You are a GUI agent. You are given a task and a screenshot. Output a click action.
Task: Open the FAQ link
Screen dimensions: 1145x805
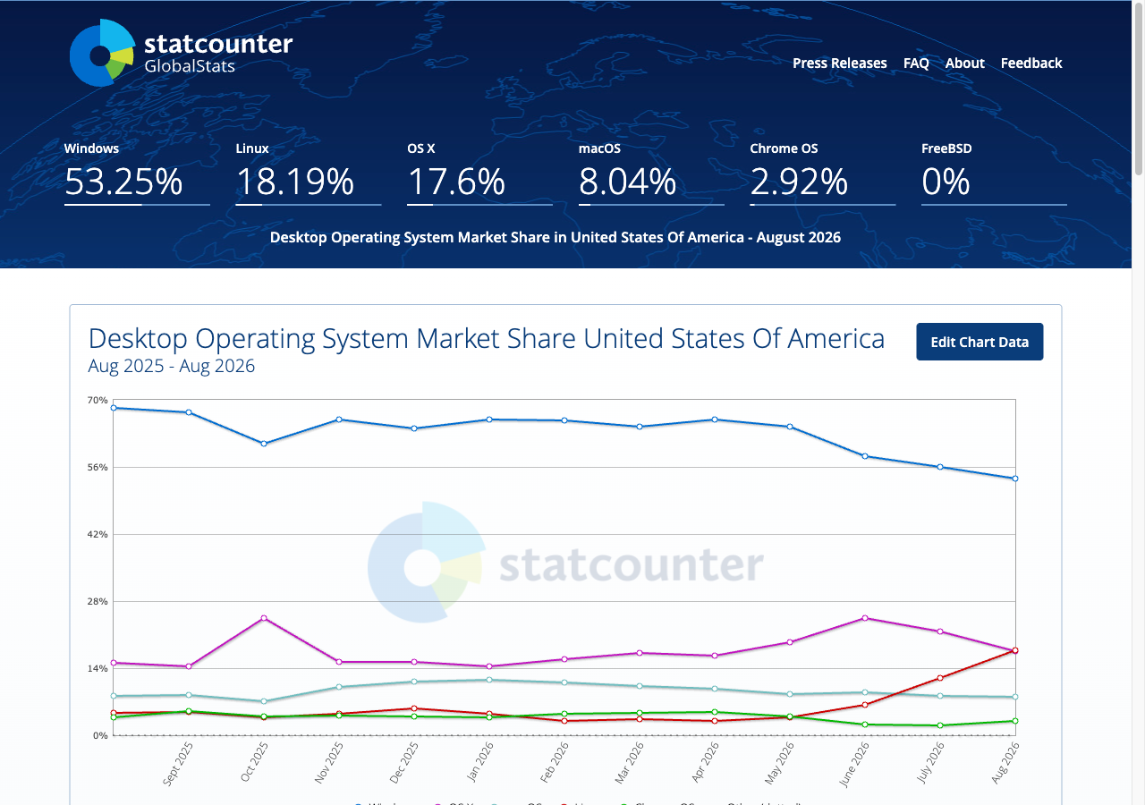click(x=916, y=63)
